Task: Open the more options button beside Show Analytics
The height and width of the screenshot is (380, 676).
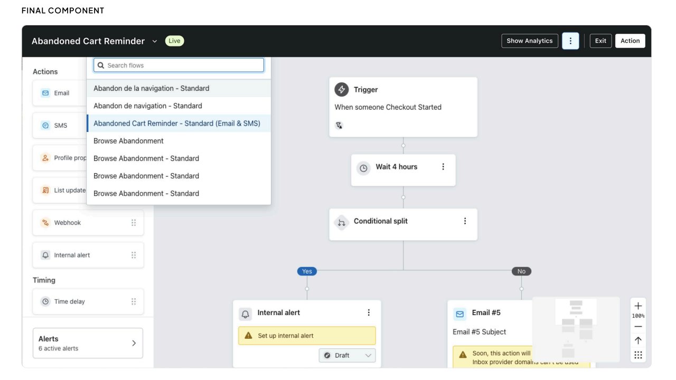Action: (x=570, y=41)
